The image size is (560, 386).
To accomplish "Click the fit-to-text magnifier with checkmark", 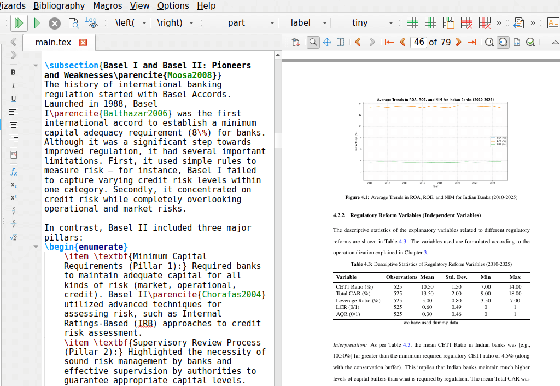I will (x=530, y=42).
